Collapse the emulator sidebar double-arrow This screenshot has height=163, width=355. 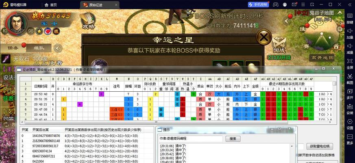click(349, 4)
